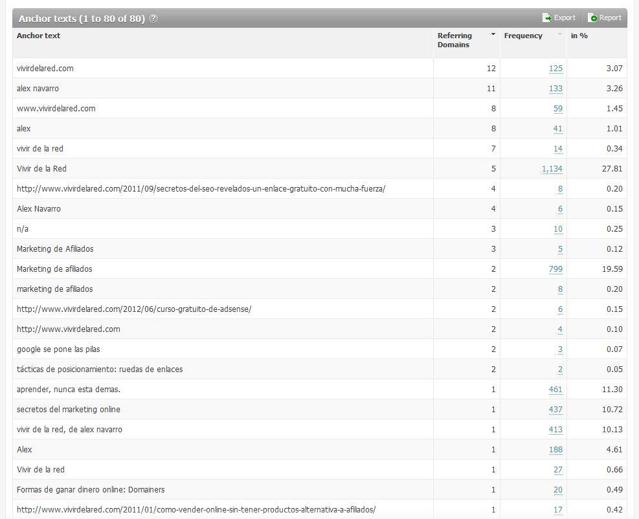The height and width of the screenshot is (519, 639).
Task: Click referring domains value 12
Action: click(491, 69)
